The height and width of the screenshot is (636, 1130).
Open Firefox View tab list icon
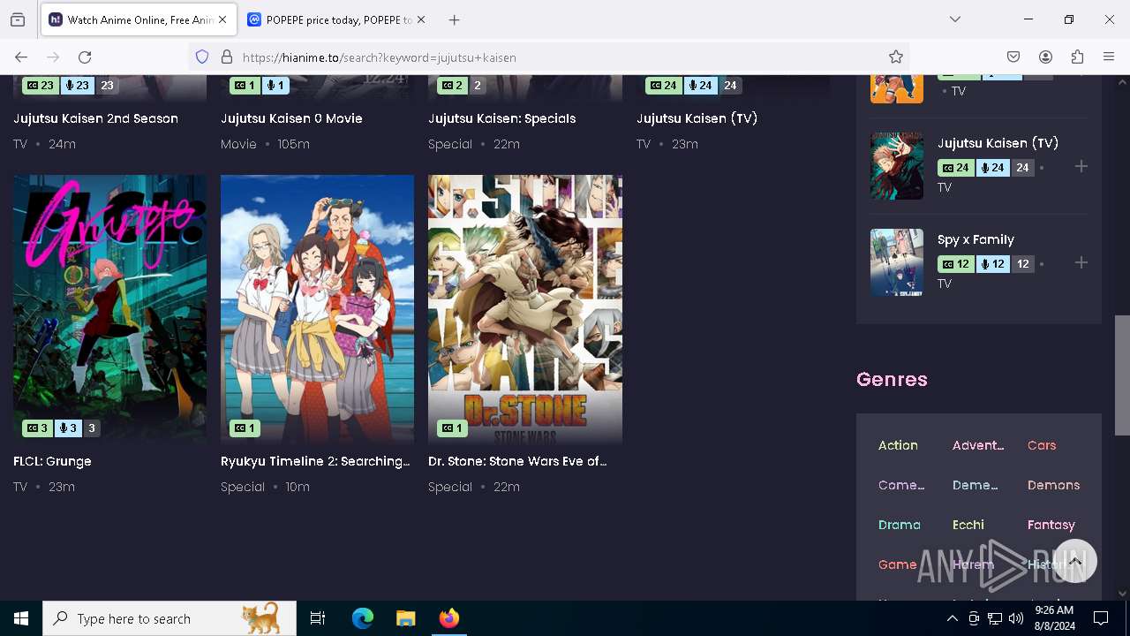pos(18,19)
